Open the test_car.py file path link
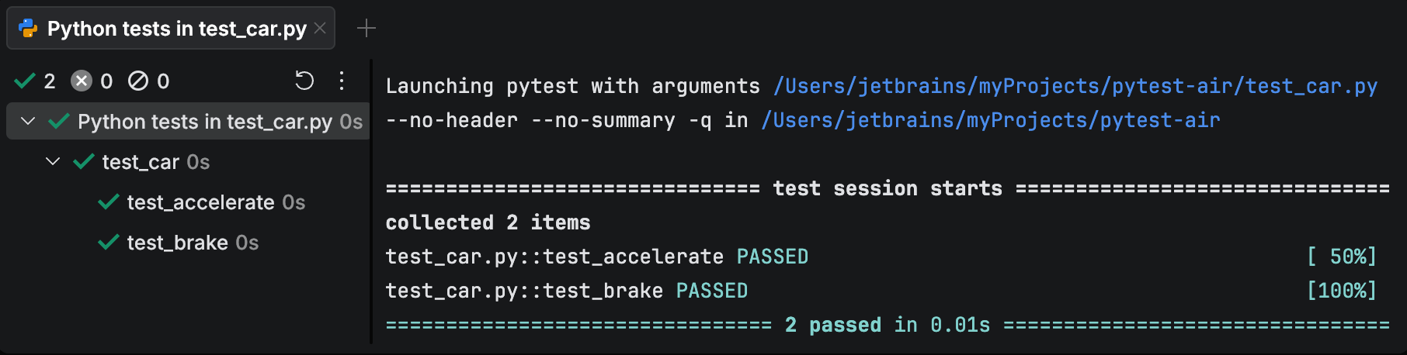 click(x=1075, y=86)
